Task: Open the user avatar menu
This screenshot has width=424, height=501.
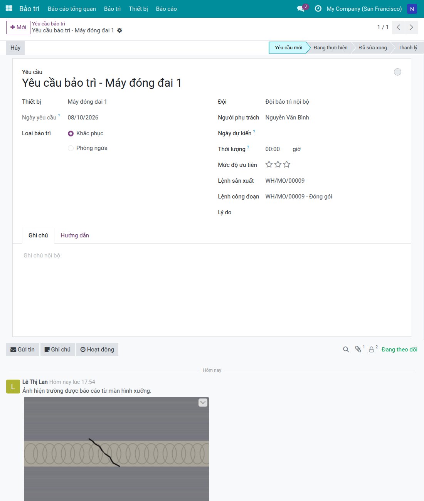Action: (x=412, y=9)
